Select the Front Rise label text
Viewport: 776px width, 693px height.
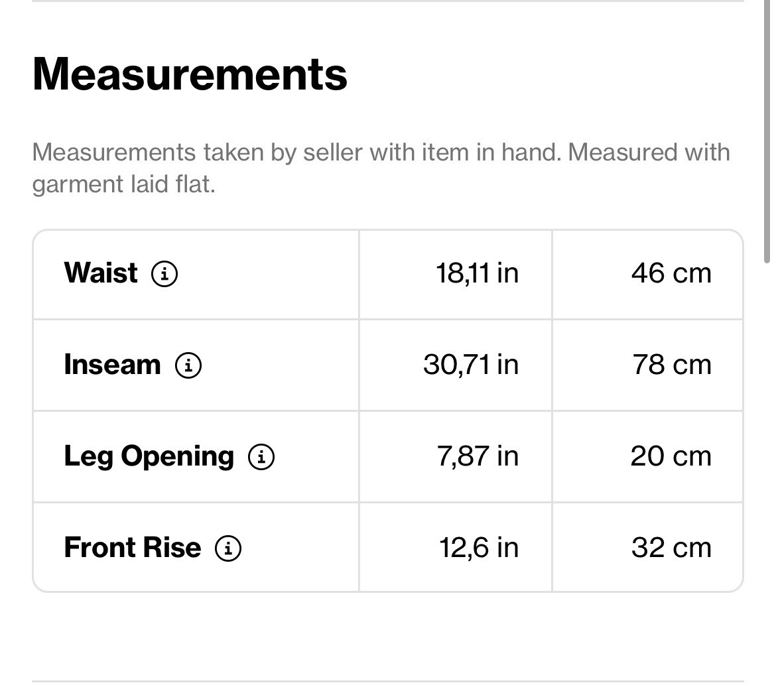coord(132,548)
